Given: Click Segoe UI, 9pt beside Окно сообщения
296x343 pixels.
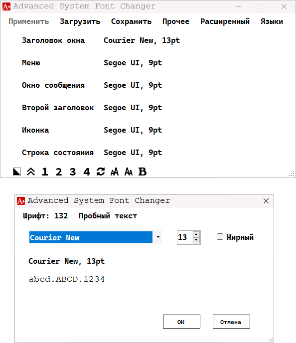Looking at the screenshot, I should click(133, 85).
